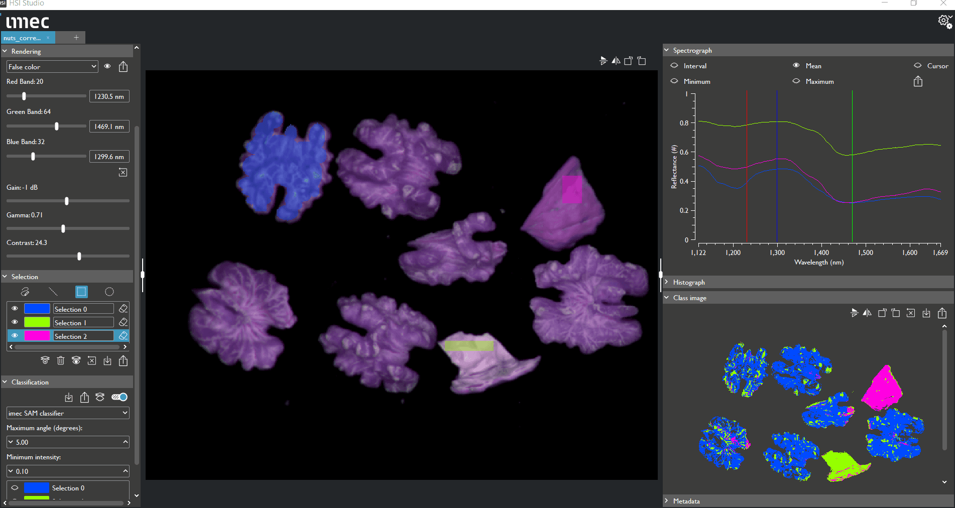The width and height of the screenshot is (955, 508).
Task: Open the False color rendering dropdown
Action: pos(52,67)
